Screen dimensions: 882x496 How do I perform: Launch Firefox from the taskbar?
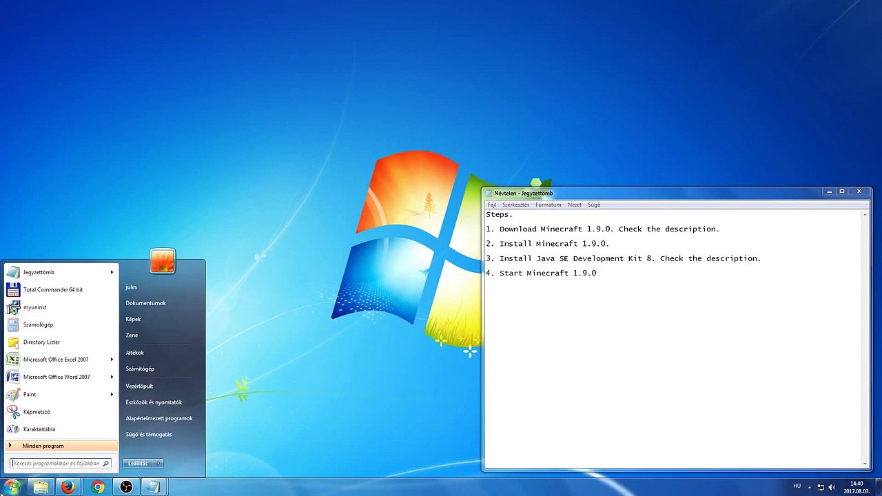click(x=68, y=487)
